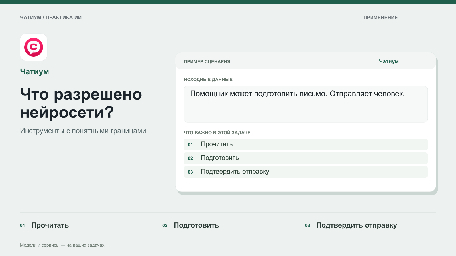Click the text box about Помощник может подготовить письмо

point(306,104)
